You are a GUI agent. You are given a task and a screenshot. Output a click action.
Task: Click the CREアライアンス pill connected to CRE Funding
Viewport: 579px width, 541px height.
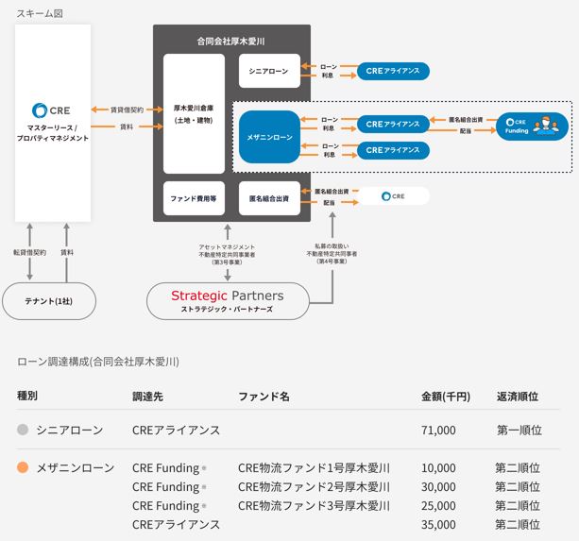coord(393,124)
